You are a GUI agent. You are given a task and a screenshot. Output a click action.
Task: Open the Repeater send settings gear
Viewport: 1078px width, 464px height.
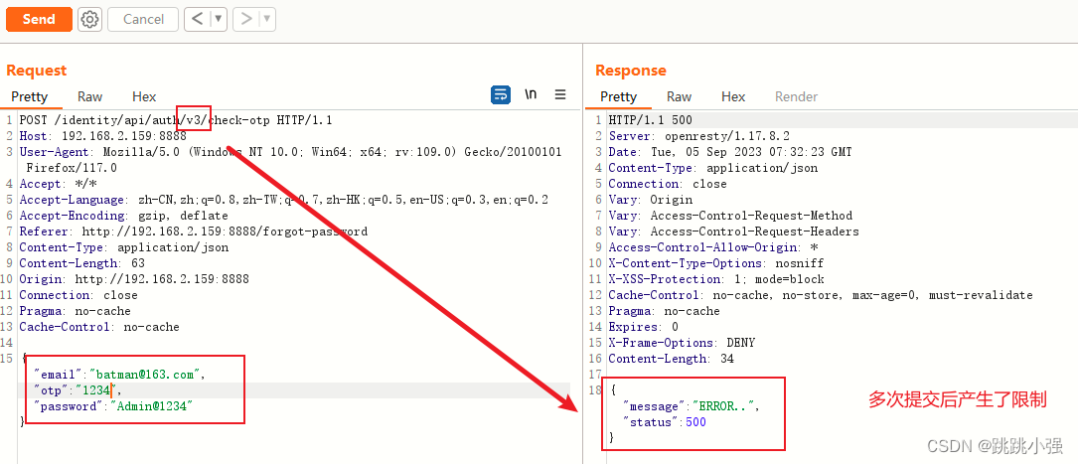tap(89, 19)
